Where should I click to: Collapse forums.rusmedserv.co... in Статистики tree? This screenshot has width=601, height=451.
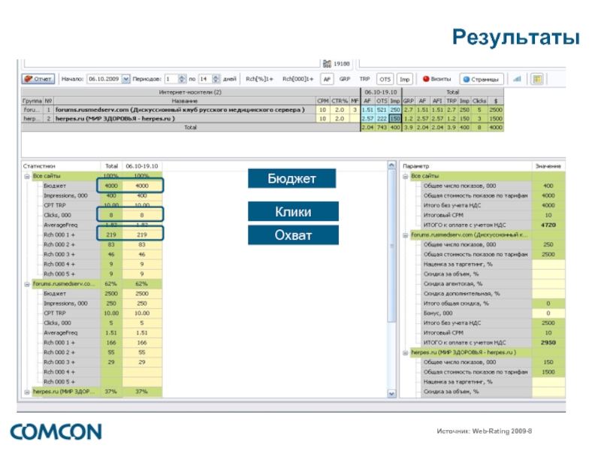click(27, 284)
